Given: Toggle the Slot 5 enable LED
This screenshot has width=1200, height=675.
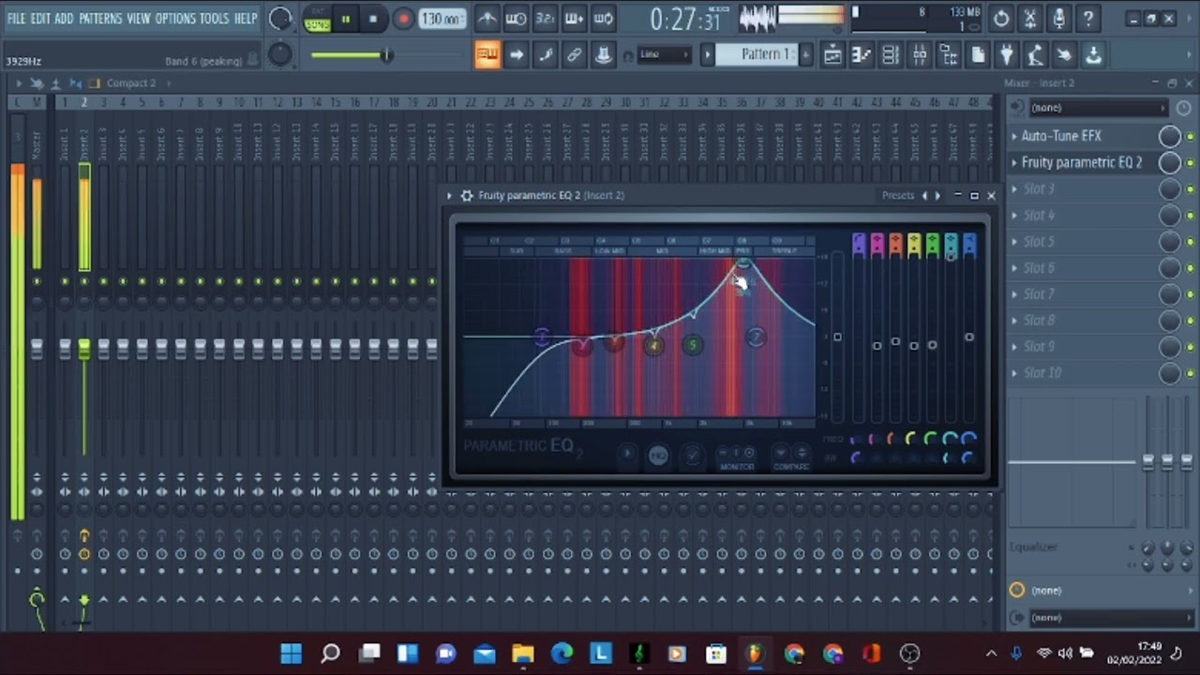Looking at the screenshot, I should pyautogui.click(x=1191, y=242).
